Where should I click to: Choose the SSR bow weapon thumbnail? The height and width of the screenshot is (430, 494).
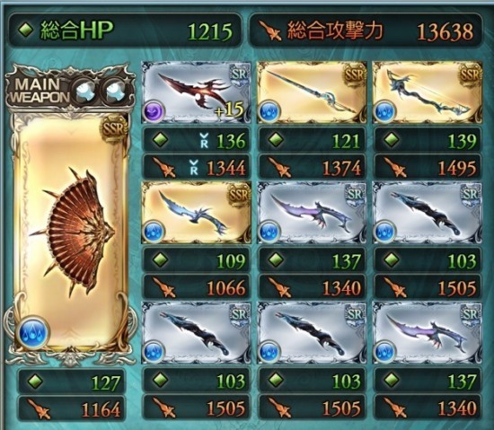click(x=428, y=92)
